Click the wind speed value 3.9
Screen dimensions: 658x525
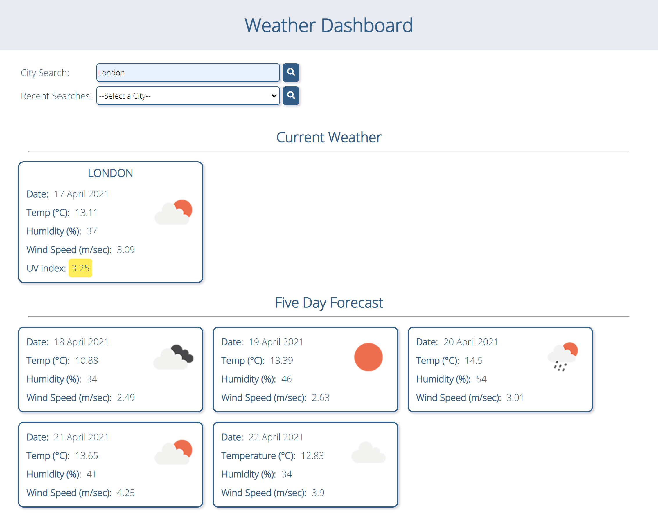(318, 493)
